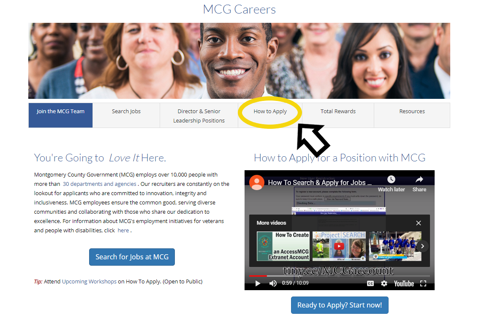Enter fullscreen video mode
487x321 pixels.
[423, 283]
